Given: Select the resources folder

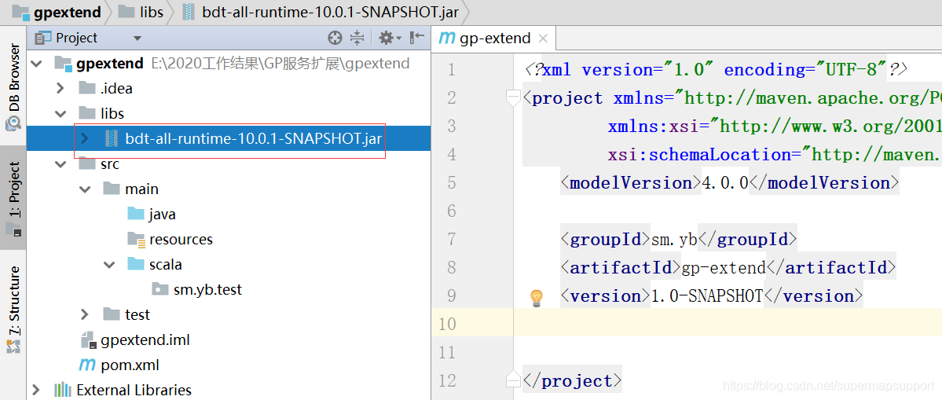Looking at the screenshot, I should 181,240.
